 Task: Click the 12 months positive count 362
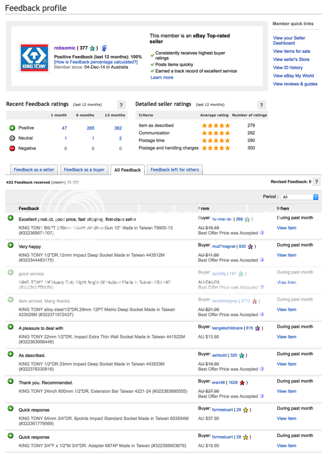(x=118, y=128)
